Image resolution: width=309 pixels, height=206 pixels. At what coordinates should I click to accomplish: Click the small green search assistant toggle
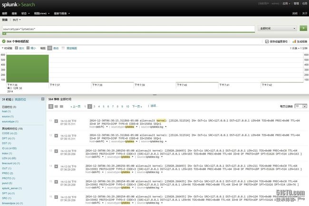pos(4,34)
